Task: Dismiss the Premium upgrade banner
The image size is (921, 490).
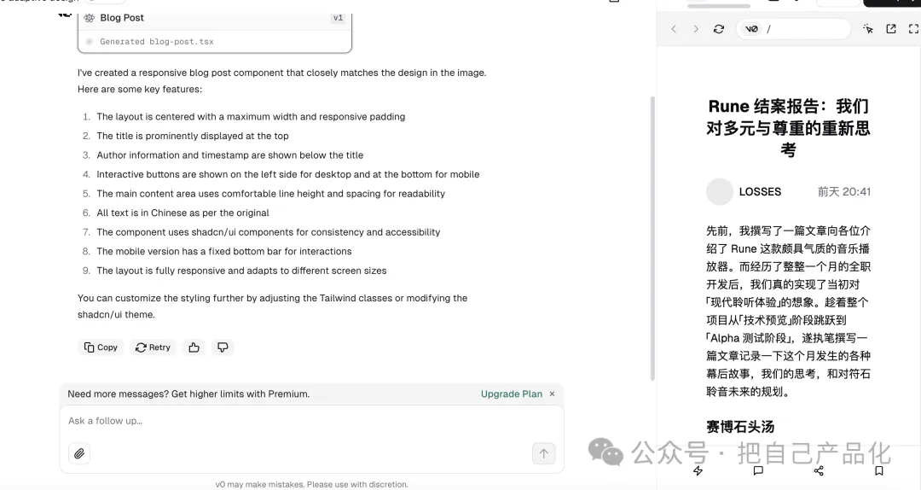Action: [552, 394]
